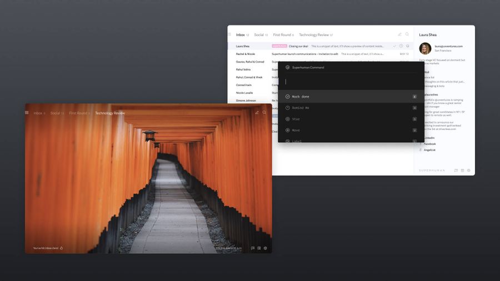Click the settings gear icon below Laura Shea panel
500x281 pixels.
pos(469,170)
